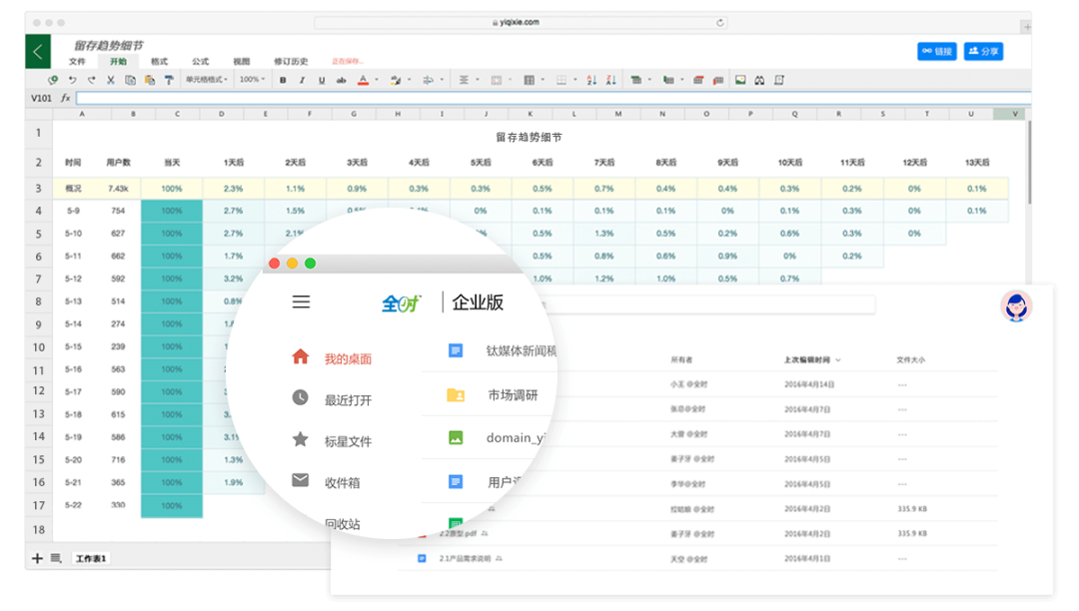Click the user avatar icon
Screen dimensions: 1079x611
click(1016, 306)
